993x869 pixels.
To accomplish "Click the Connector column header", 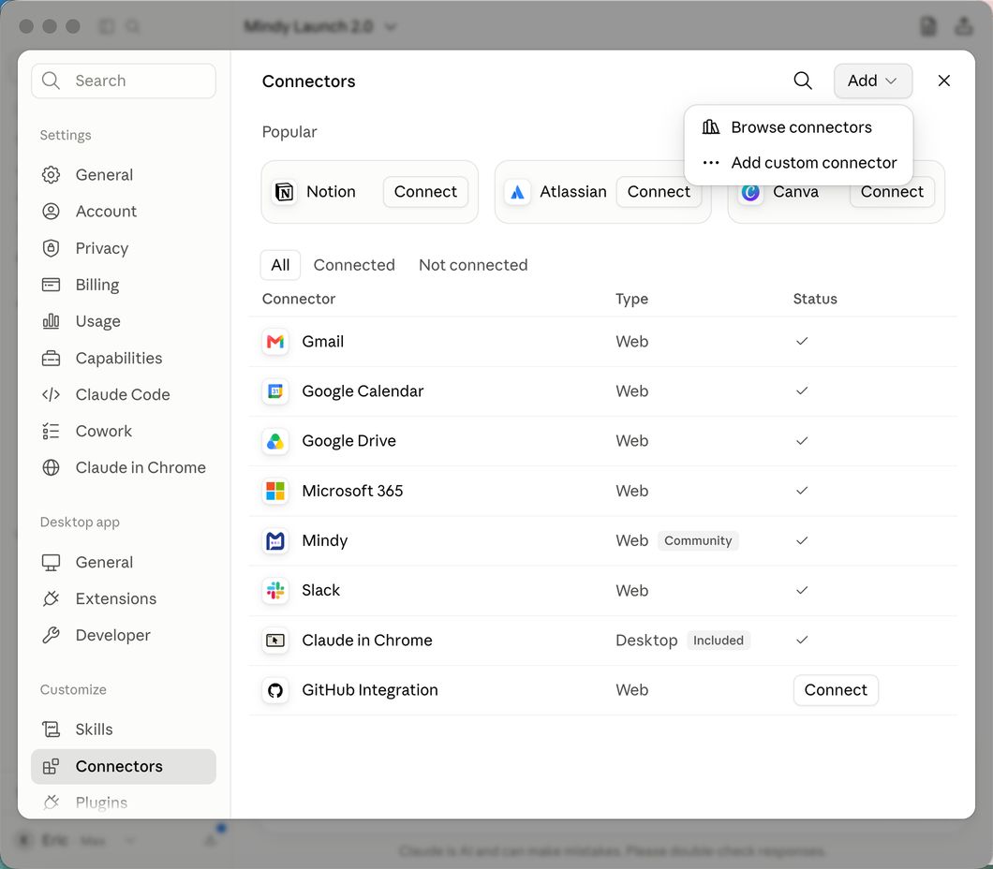I will tap(298, 299).
